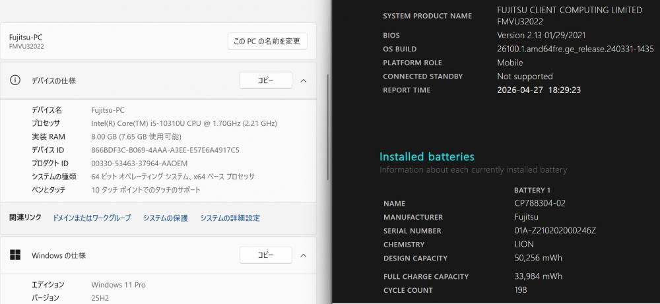Click the design capacity value 50,256 mWh

[539, 258]
